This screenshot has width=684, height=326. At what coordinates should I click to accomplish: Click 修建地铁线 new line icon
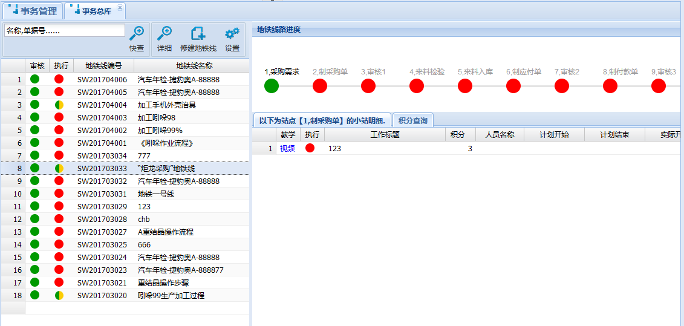coord(198,34)
